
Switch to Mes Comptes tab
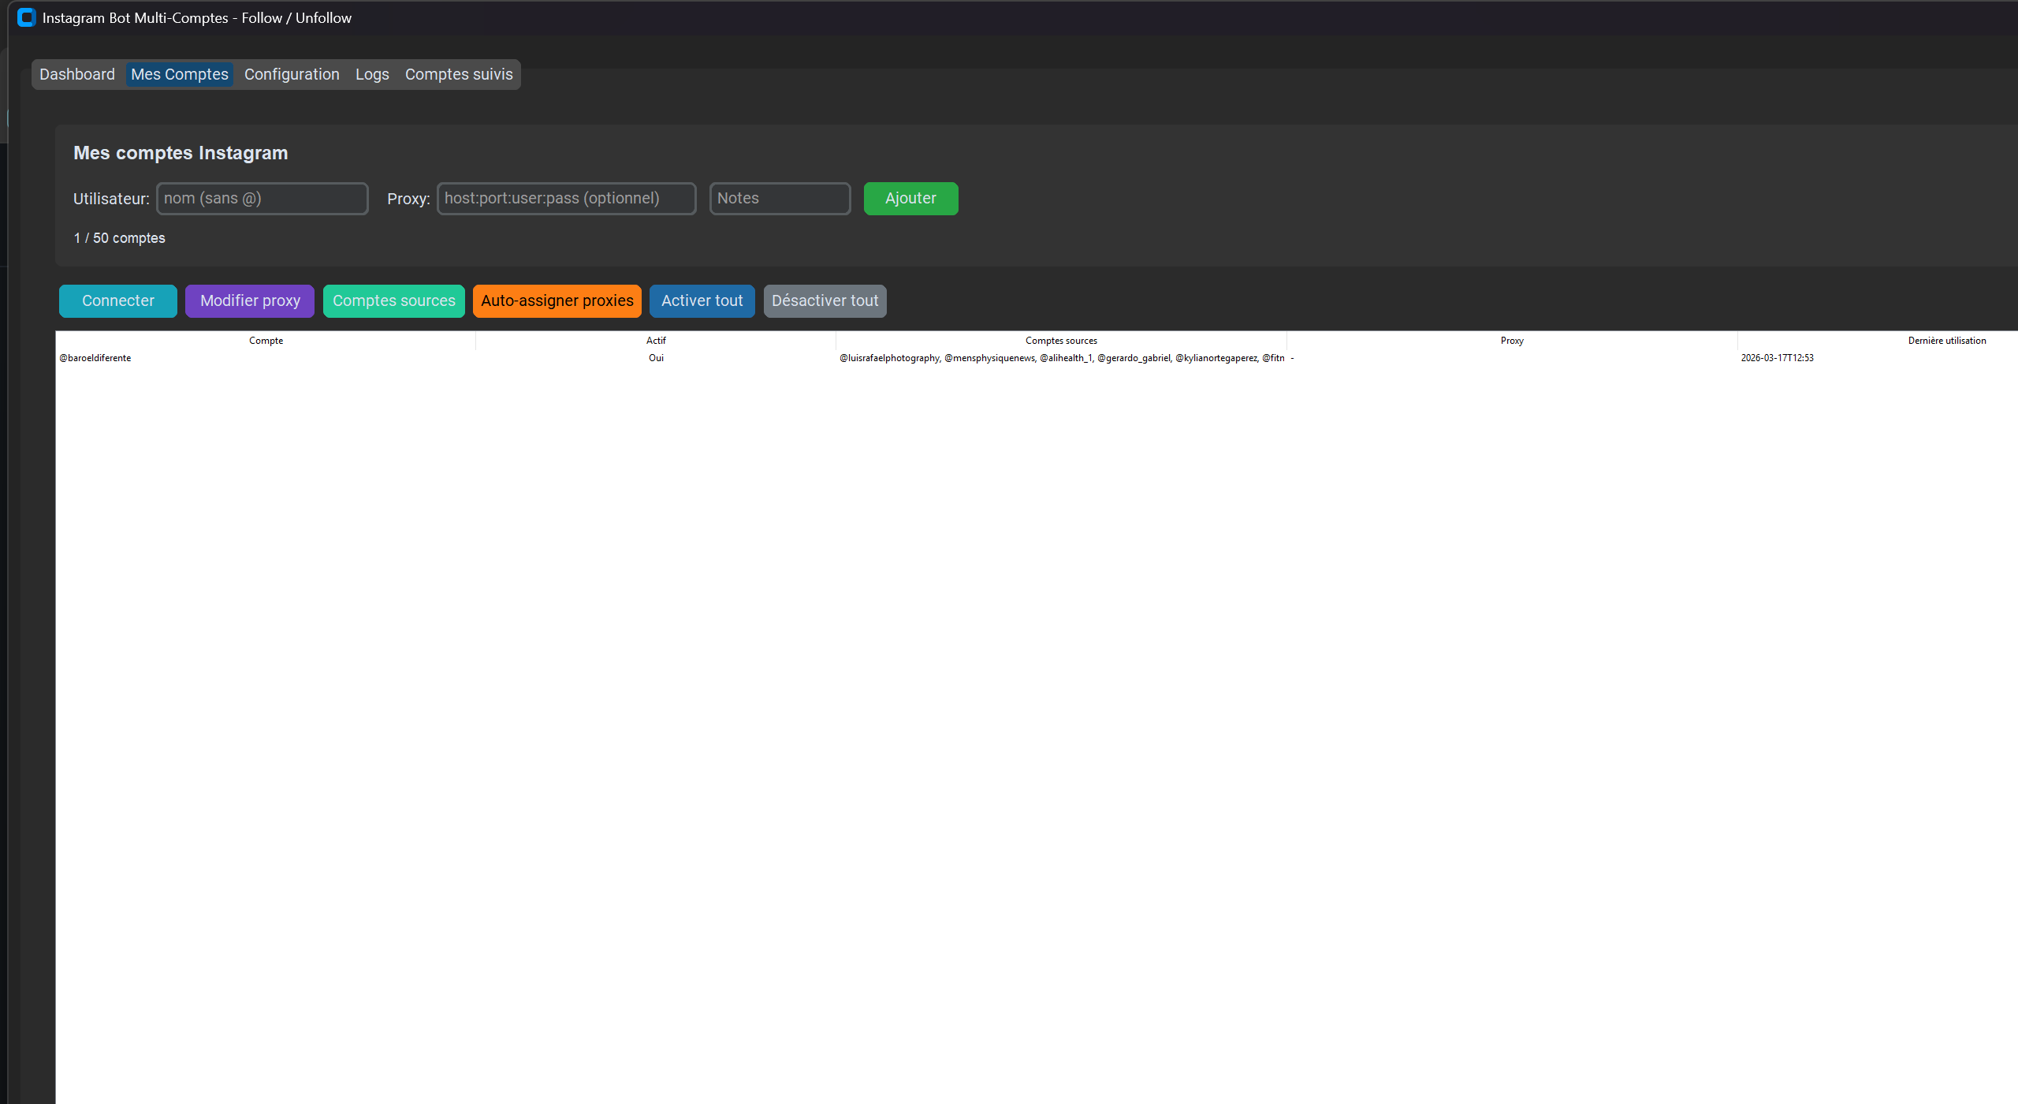[x=180, y=74]
